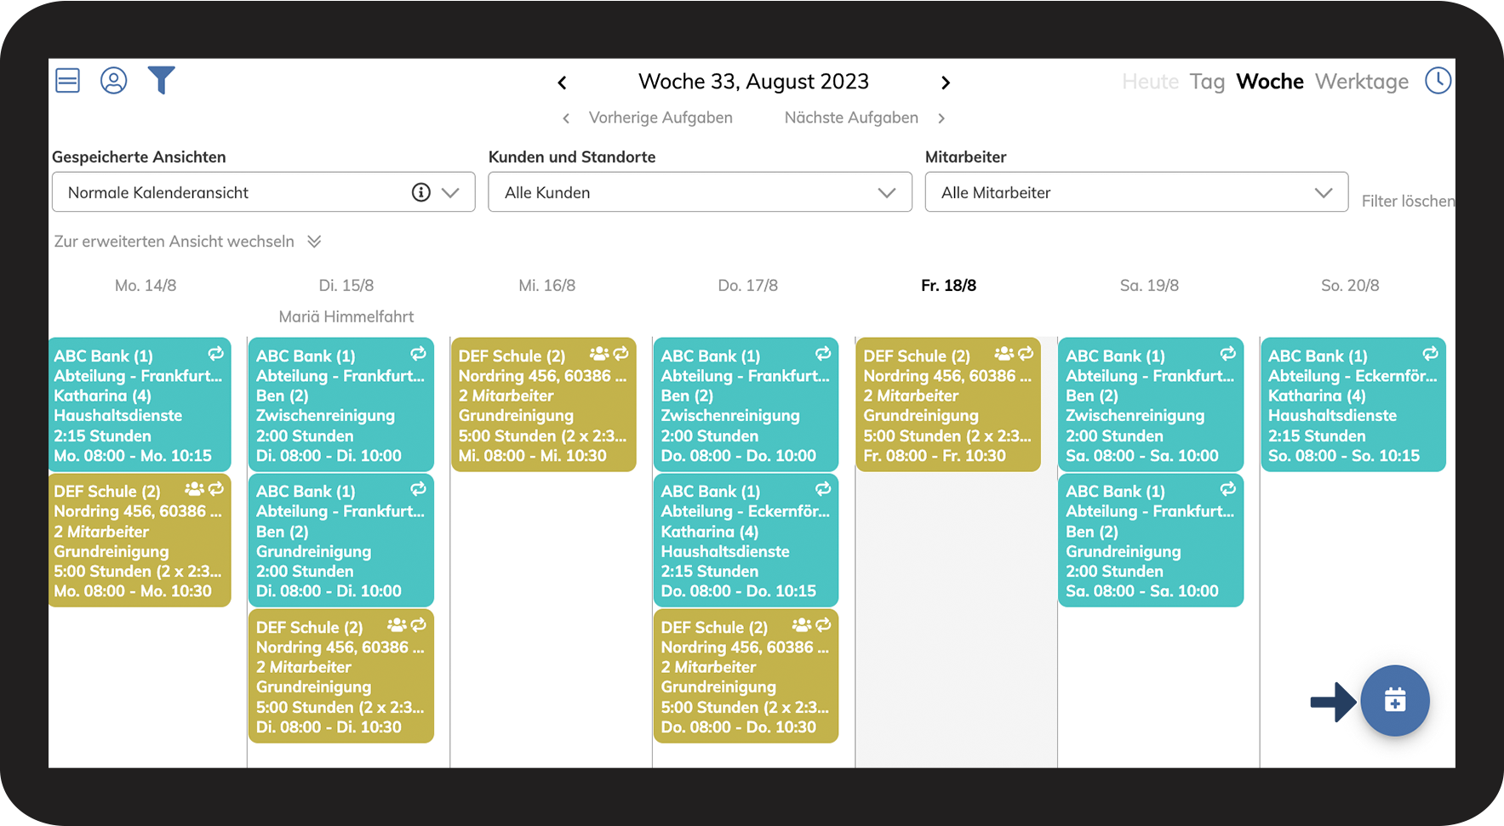This screenshot has width=1504, height=826.
Task: Open the Alle Mitarbeiter dropdown
Action: 1136,192
